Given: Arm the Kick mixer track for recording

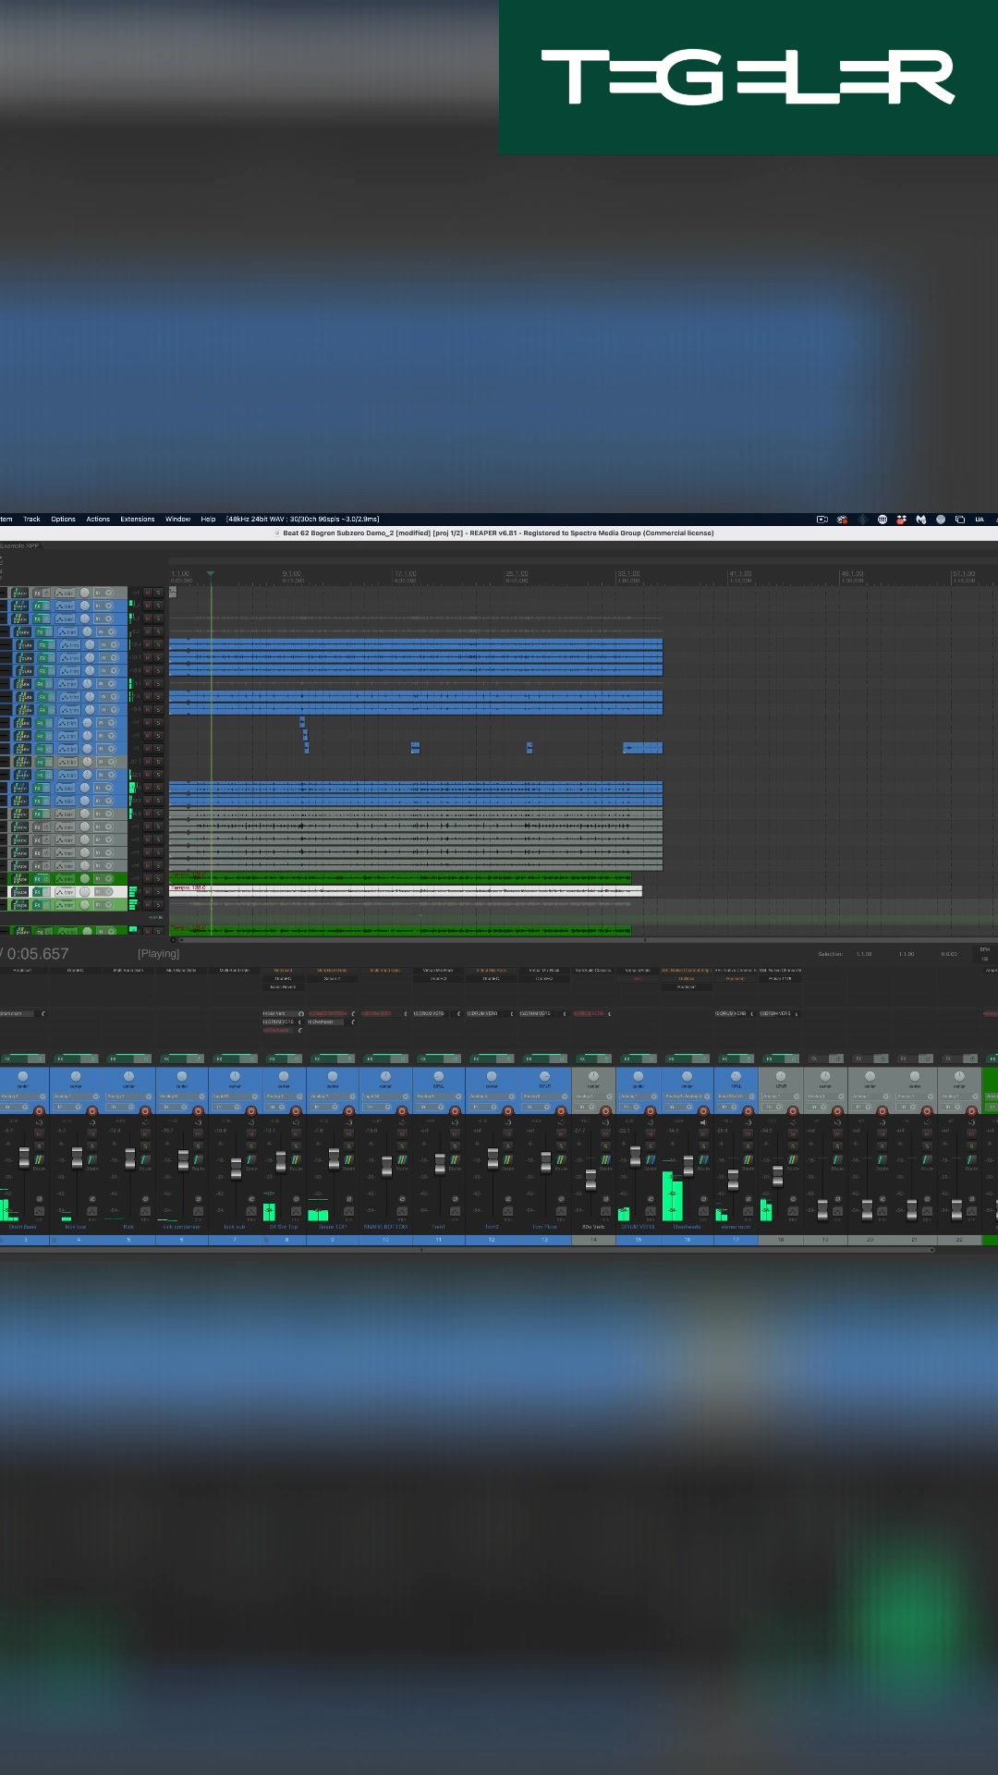Looking at the screenshot, I should 145,1110.
